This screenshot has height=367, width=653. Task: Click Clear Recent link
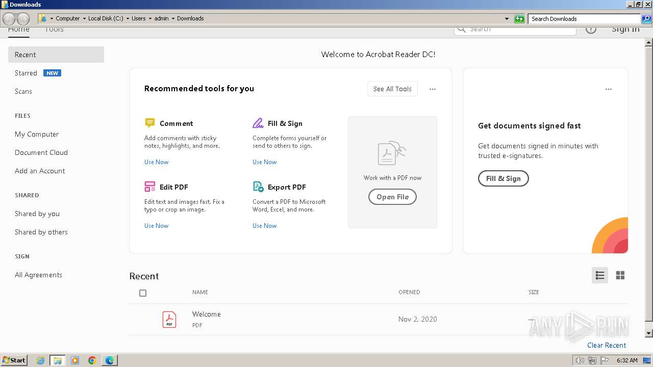(607, 345)
